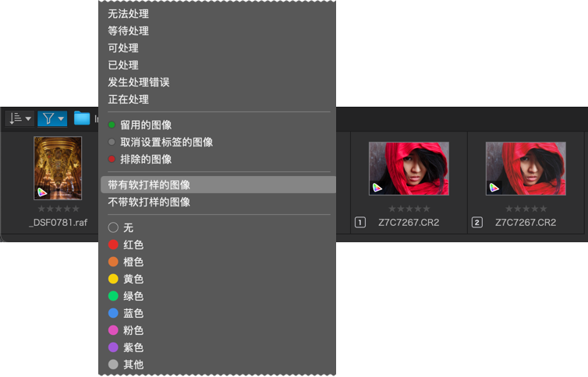The width and height of the screenshot is (588, 377).
Task: Filter by 绿色 color label
Action: pos(218,296)
